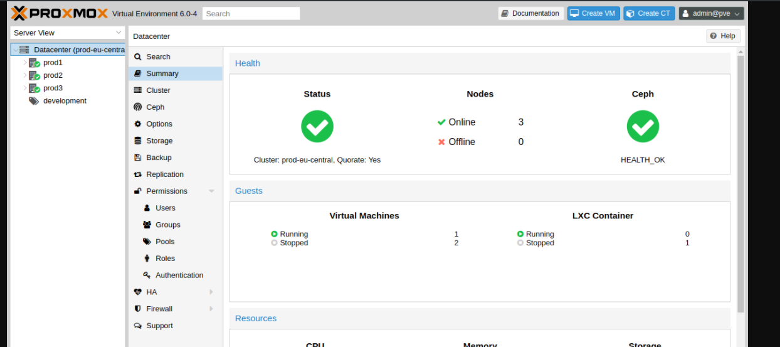Click the Replication retweet icon
Screen dimensions: 780x347
[x=138, y=174]
